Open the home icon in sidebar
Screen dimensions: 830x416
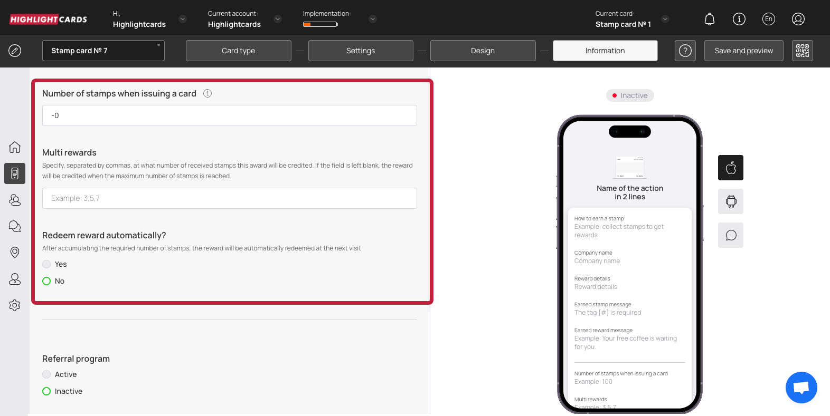tap(15, 147)
